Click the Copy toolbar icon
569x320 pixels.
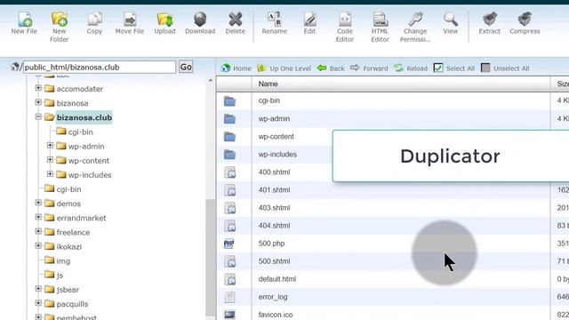click(94, 23)
